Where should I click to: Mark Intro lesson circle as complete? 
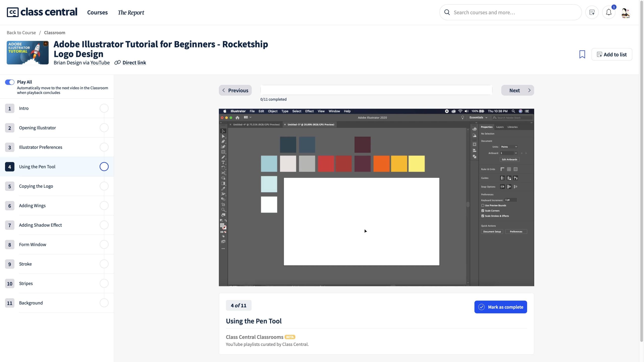pyautogui.click(x=104, y=108)
